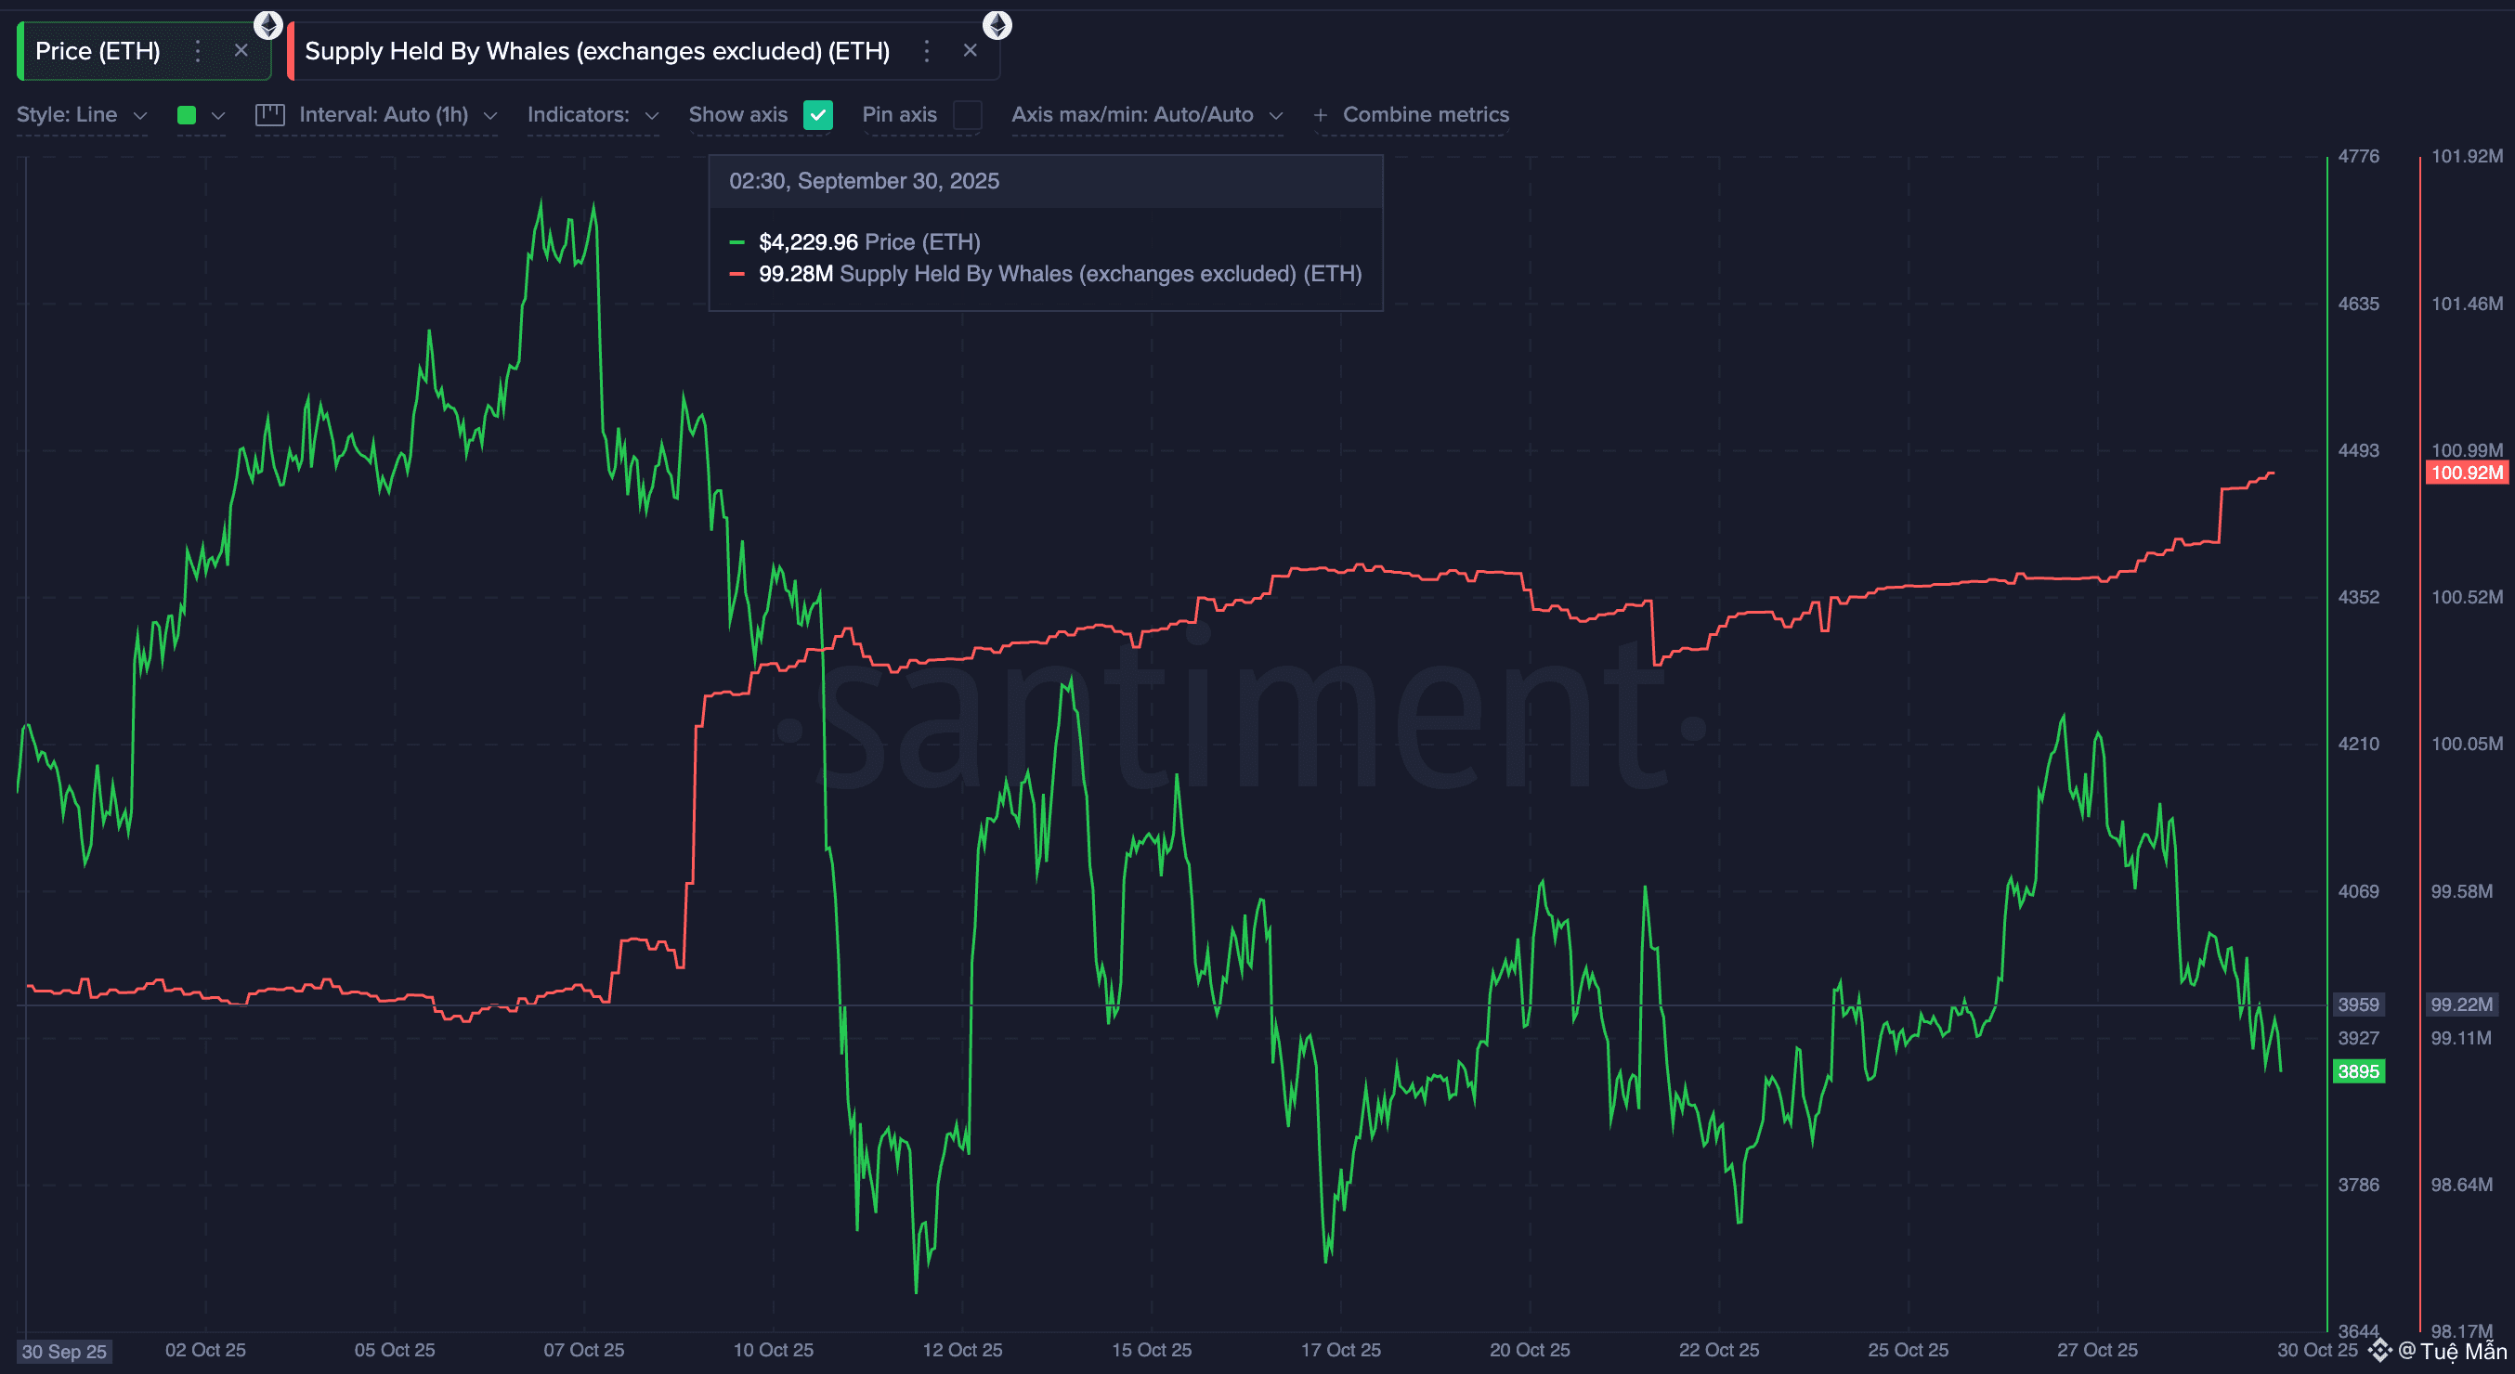Viewport: 2515px width, 1374px height.
Task: Click the interval candle icon
Action: point(269,115)
